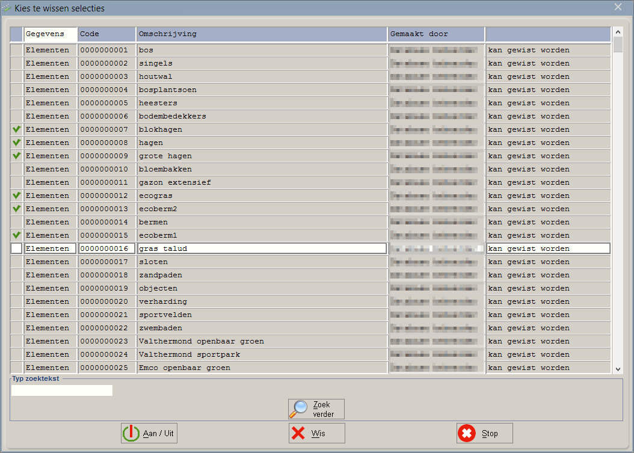This screenshot has height=453, width=634.
Task: Click the green checkmark beside ecoberm1
Action: click(x=16, y=235)
